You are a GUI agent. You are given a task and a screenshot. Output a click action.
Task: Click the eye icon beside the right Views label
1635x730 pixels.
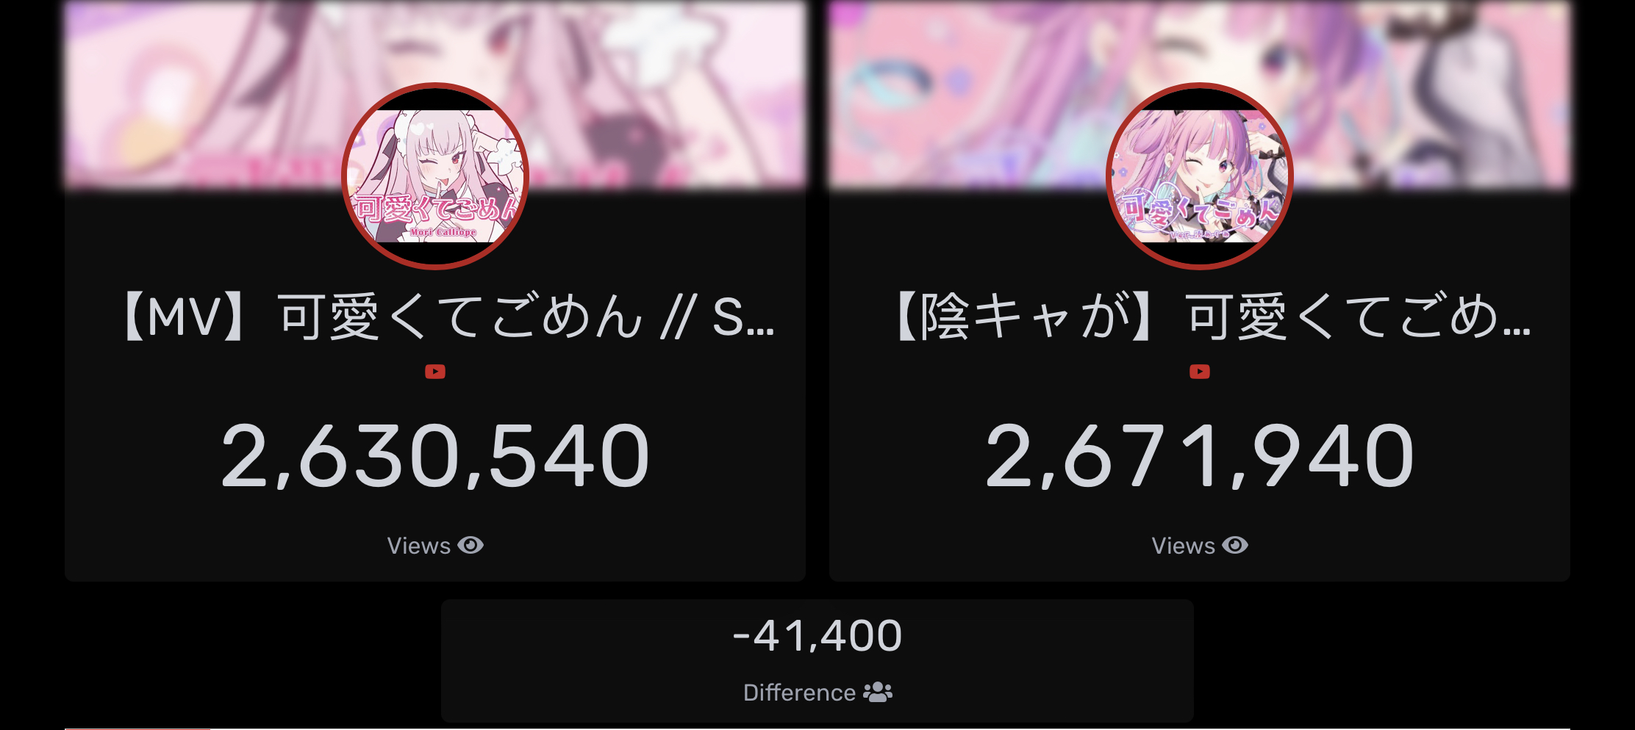(1235, 546)
